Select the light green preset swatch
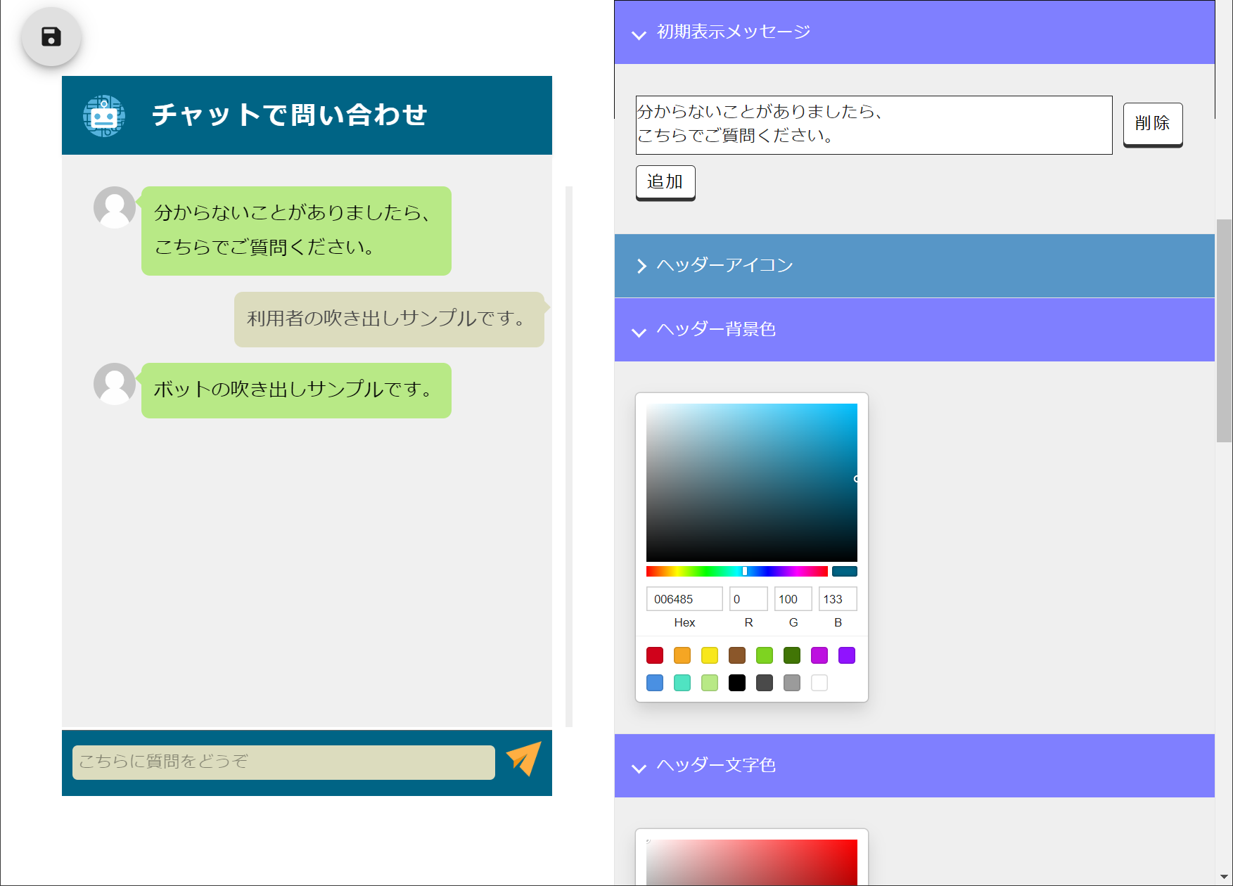 (x=709, y=683)
